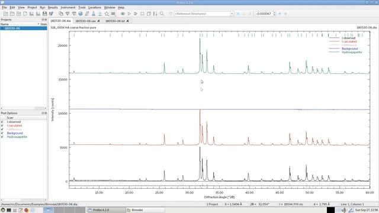Image resolution: width=379 pixels, height=213 pixels.
Task: Open the View menu
Action: [21, 8]
